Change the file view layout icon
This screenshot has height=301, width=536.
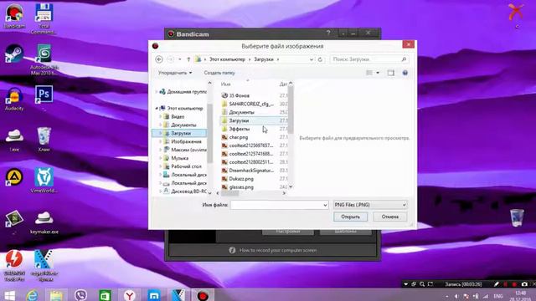click(x=369, y=73)
